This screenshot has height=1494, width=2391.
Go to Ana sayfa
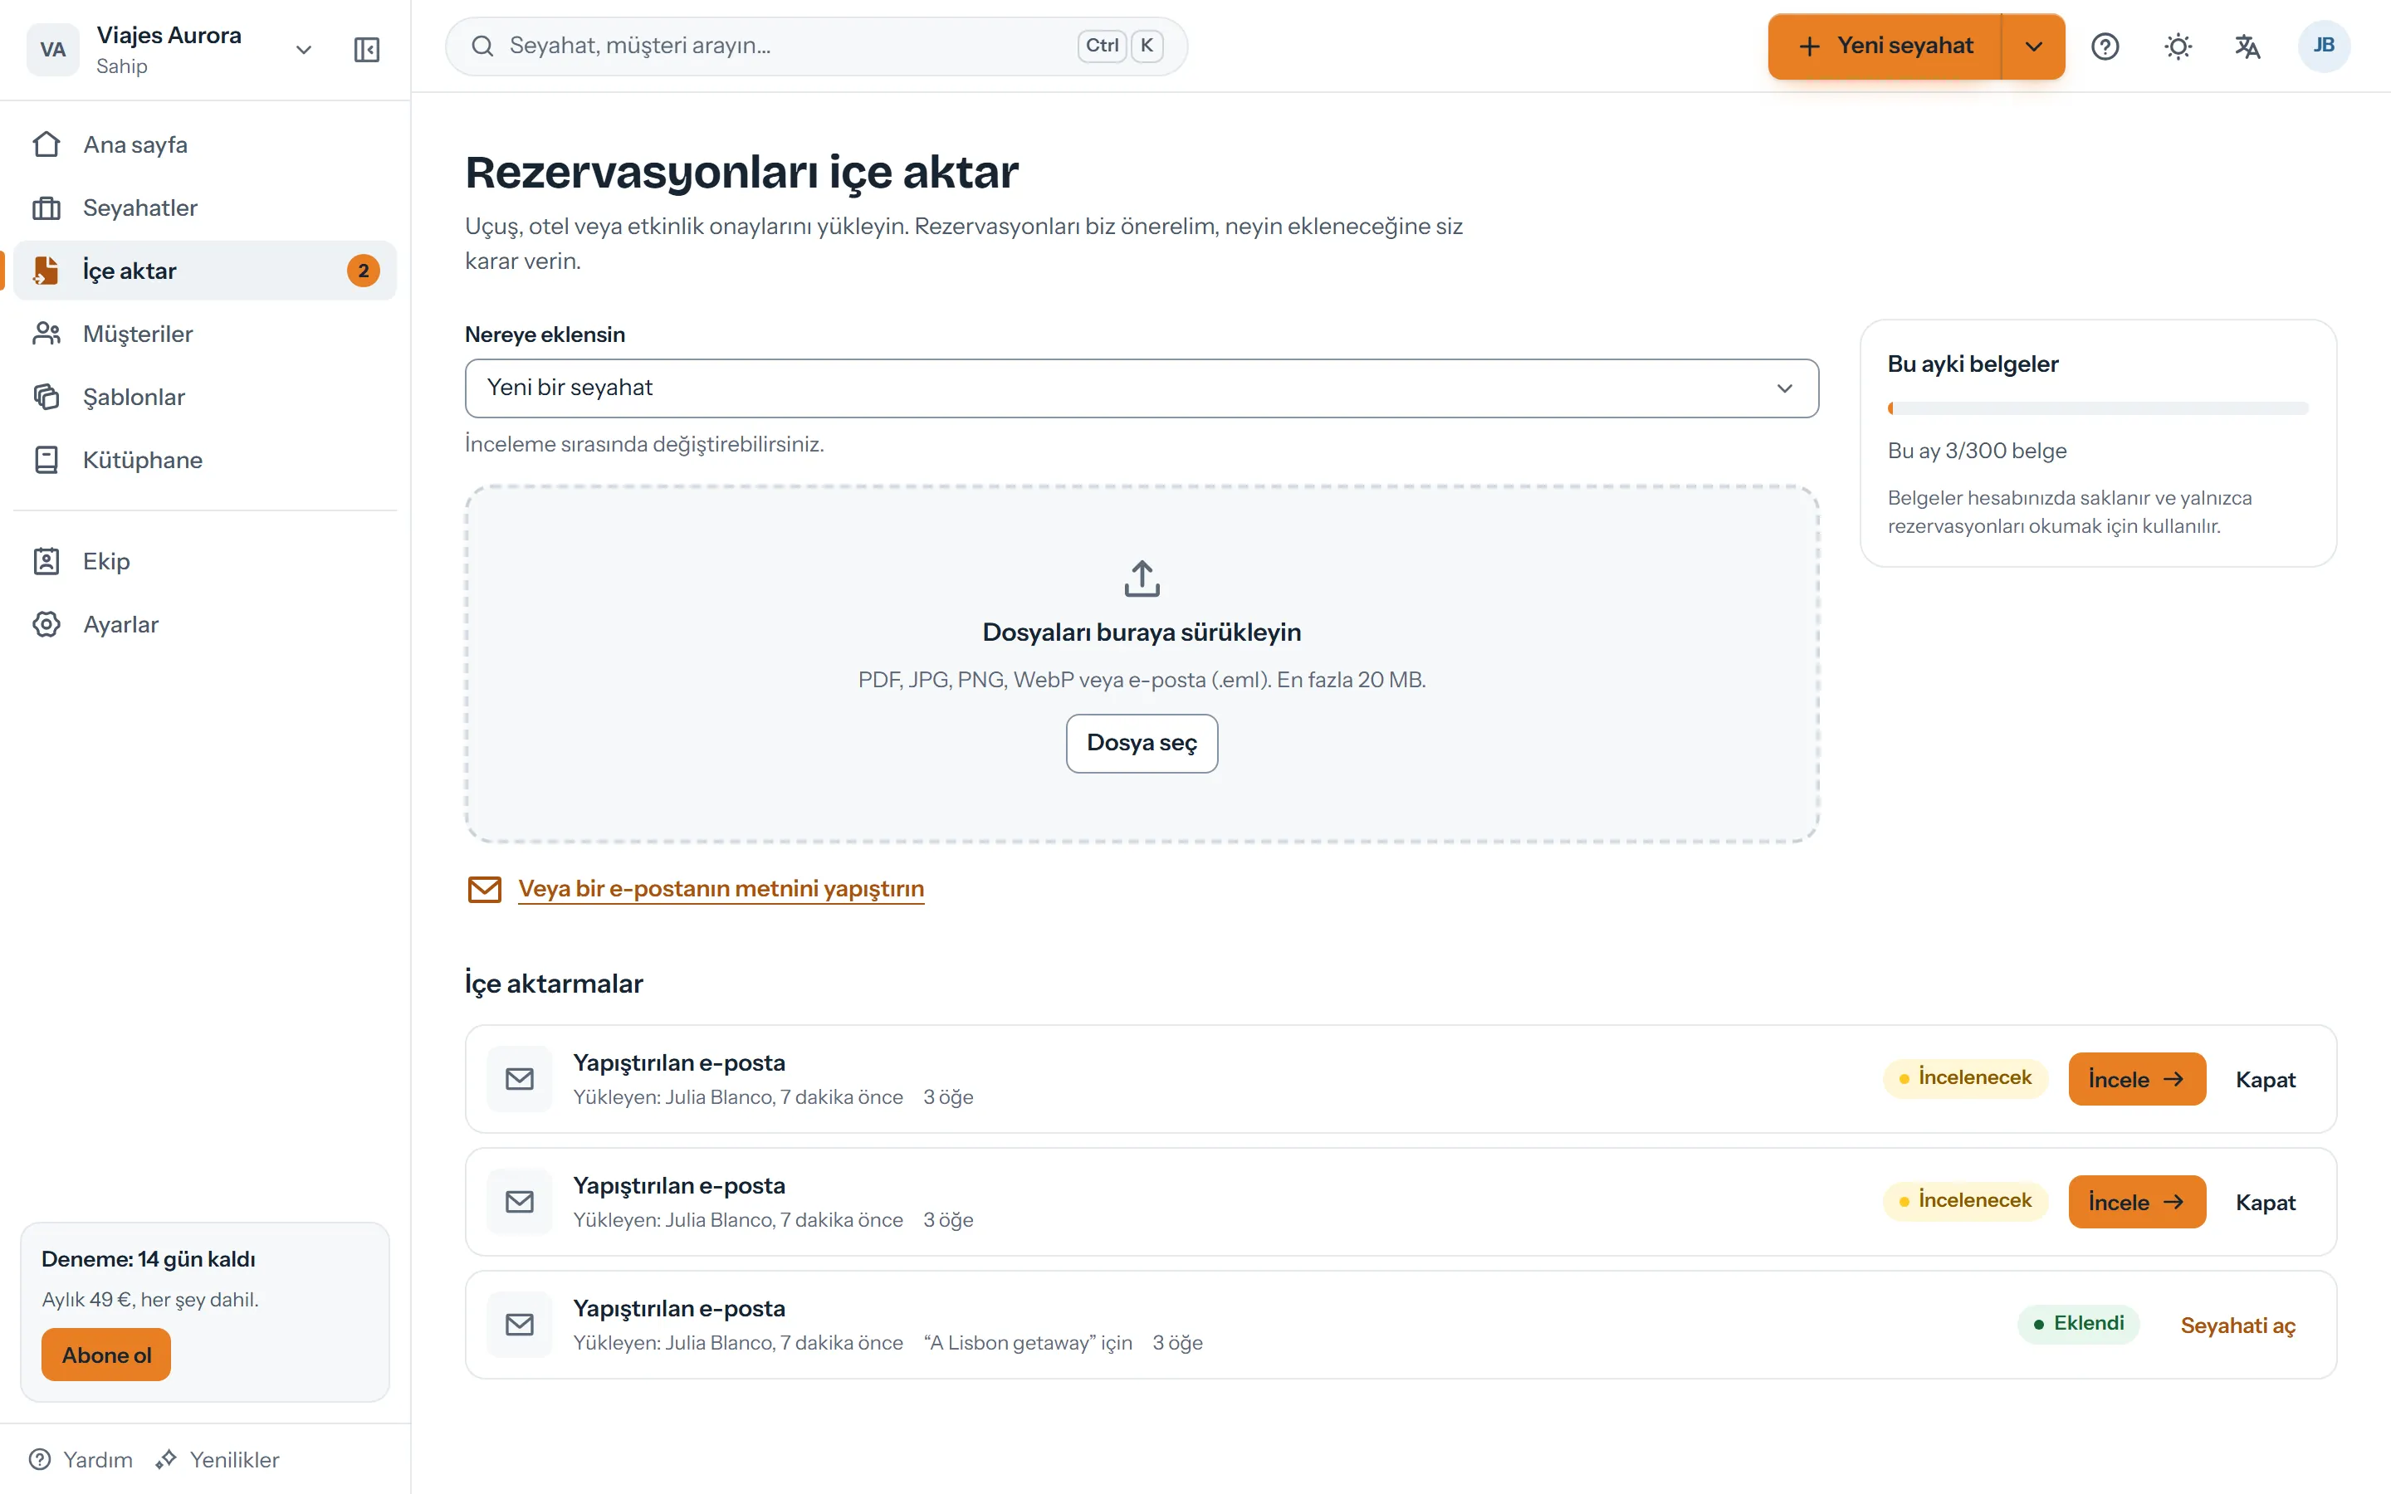tap(204, 144)
